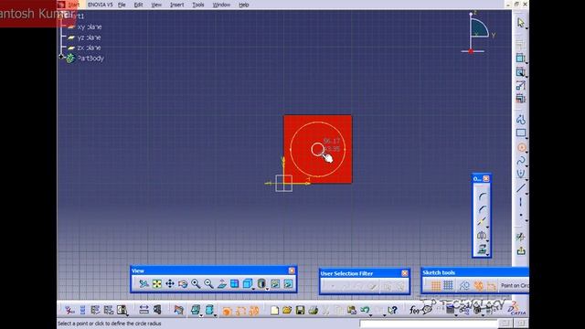585x329 pixels.
Task: Click the New document icon
Action: tap(274, 310)
